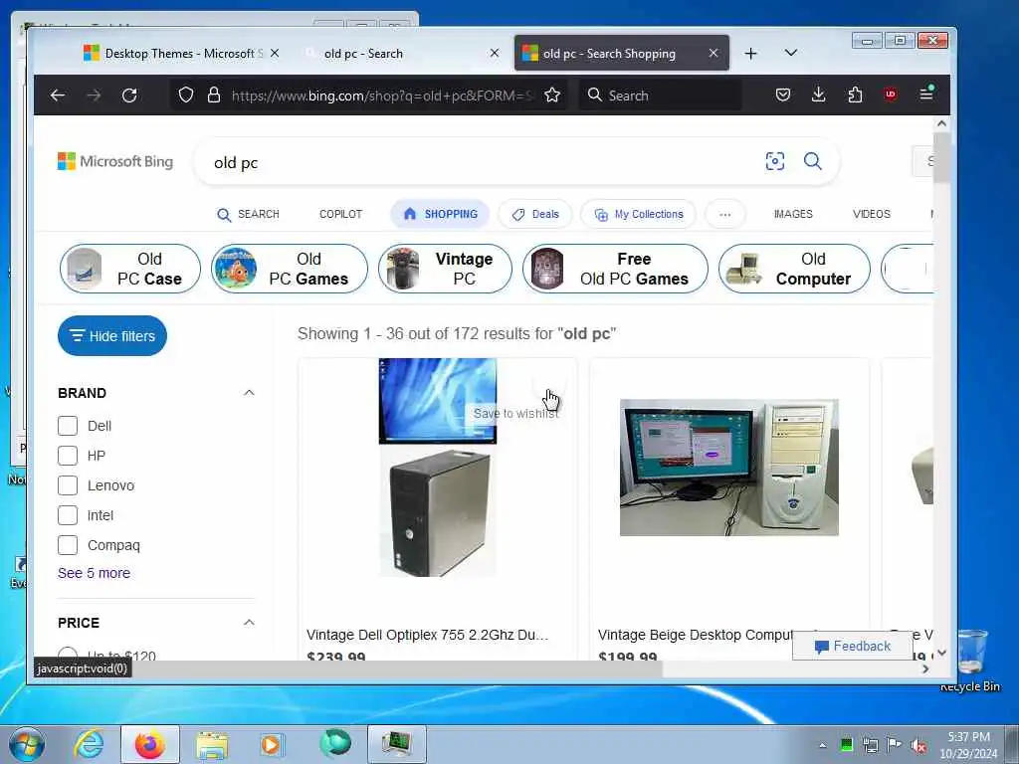The height and width of the screenshot is (764, 1019).
Task: Open the Firefox hamburger application menu
Action: coord(926,95)
